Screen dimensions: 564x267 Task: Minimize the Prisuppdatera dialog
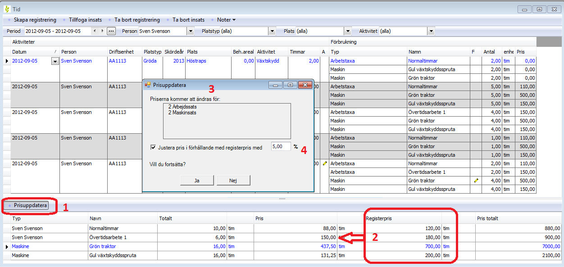tap(276, 85)
